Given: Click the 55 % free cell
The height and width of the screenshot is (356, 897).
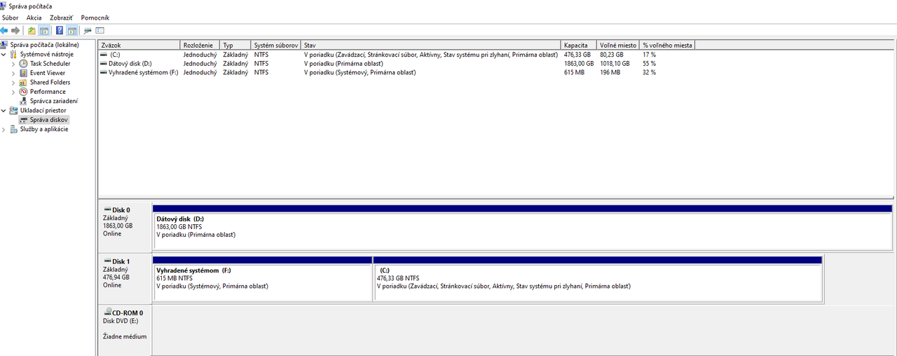Looking at the screenshot, I should (649, 63).
